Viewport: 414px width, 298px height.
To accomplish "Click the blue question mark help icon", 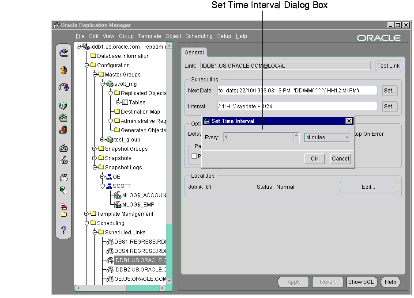I will [64, 230].
